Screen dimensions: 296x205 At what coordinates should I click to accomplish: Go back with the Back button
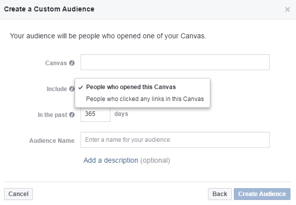(x=220, y=194)
